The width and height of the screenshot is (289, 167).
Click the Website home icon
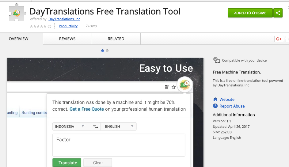coord(215,99)
